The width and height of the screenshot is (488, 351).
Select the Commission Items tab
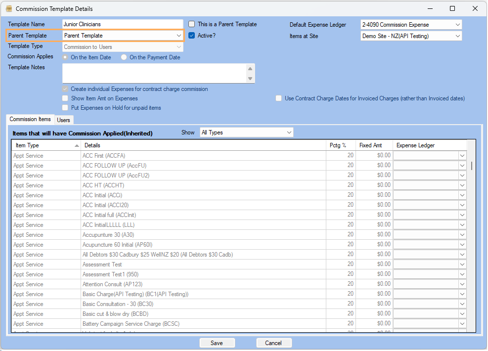pos(30,120)
